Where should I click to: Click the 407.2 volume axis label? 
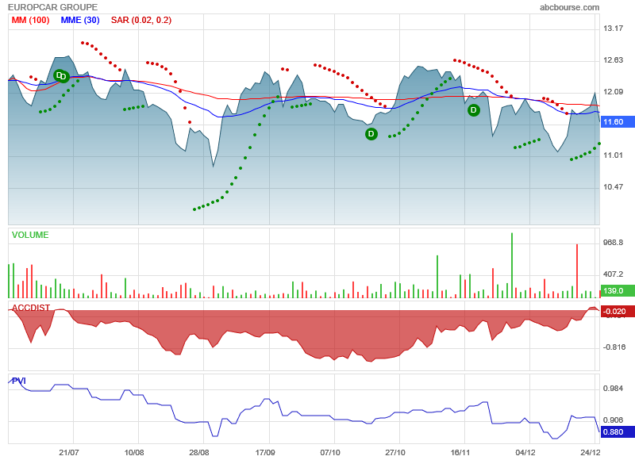[613, 274]
